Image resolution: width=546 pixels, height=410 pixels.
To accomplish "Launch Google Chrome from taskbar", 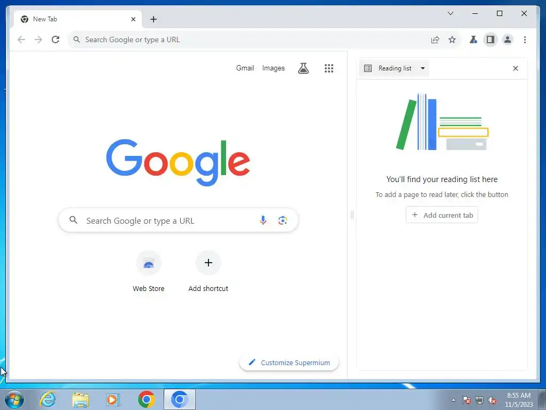I will click(x=146, y=399).
